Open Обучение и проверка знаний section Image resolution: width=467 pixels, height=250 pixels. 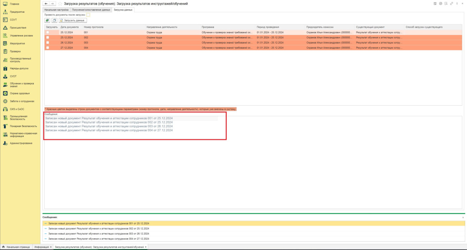(x=21, y=85)
